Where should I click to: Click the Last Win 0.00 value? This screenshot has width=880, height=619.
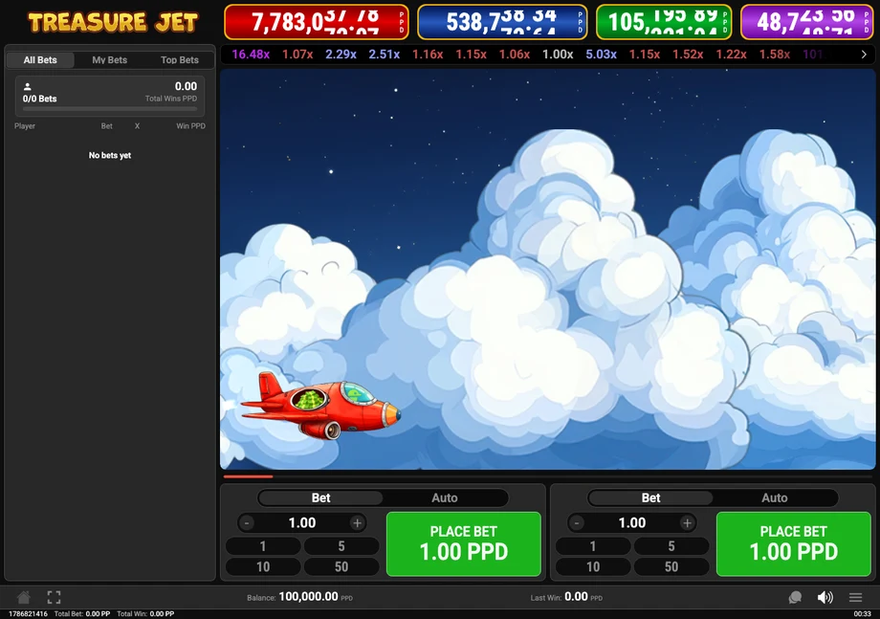(x=576, y=597)
